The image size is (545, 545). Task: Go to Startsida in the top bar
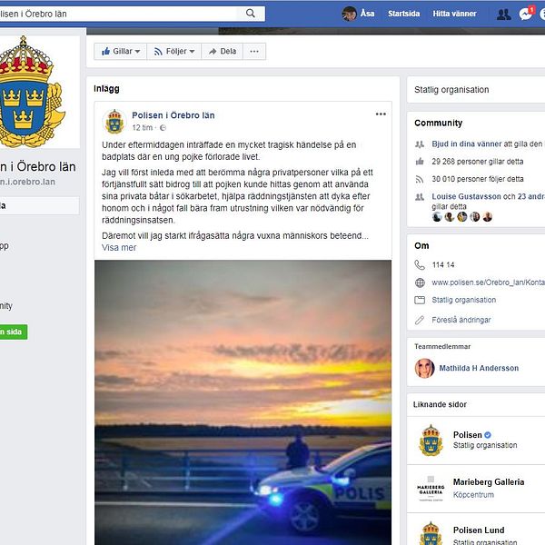tap(403, 14)
